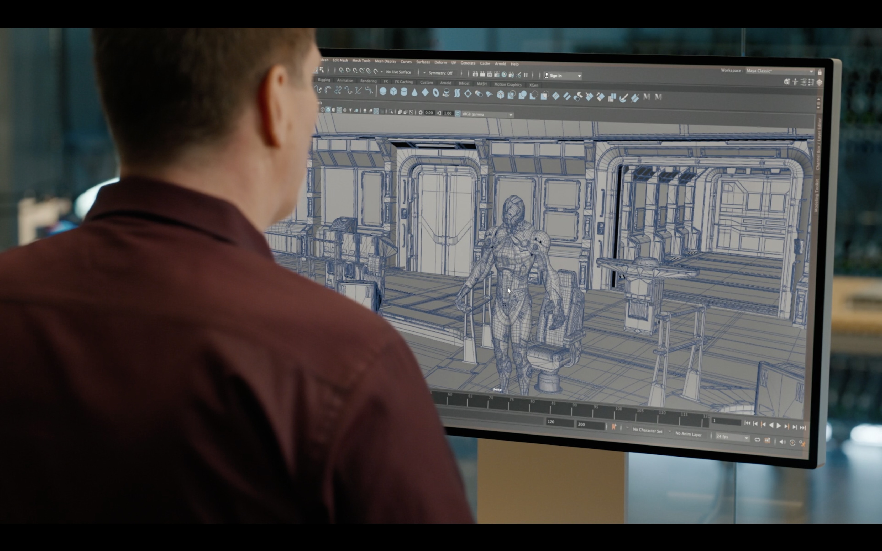Viewport: 882px width, 551px height.
Task: Open the Mesh Display menu
Action: coord(385,61)
